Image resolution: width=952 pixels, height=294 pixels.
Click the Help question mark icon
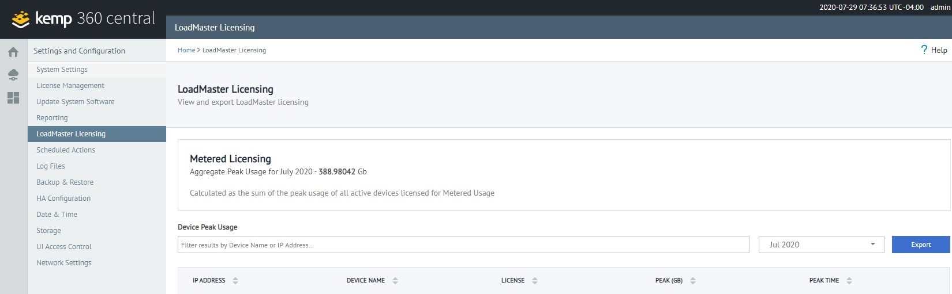(x=924, y=50)
